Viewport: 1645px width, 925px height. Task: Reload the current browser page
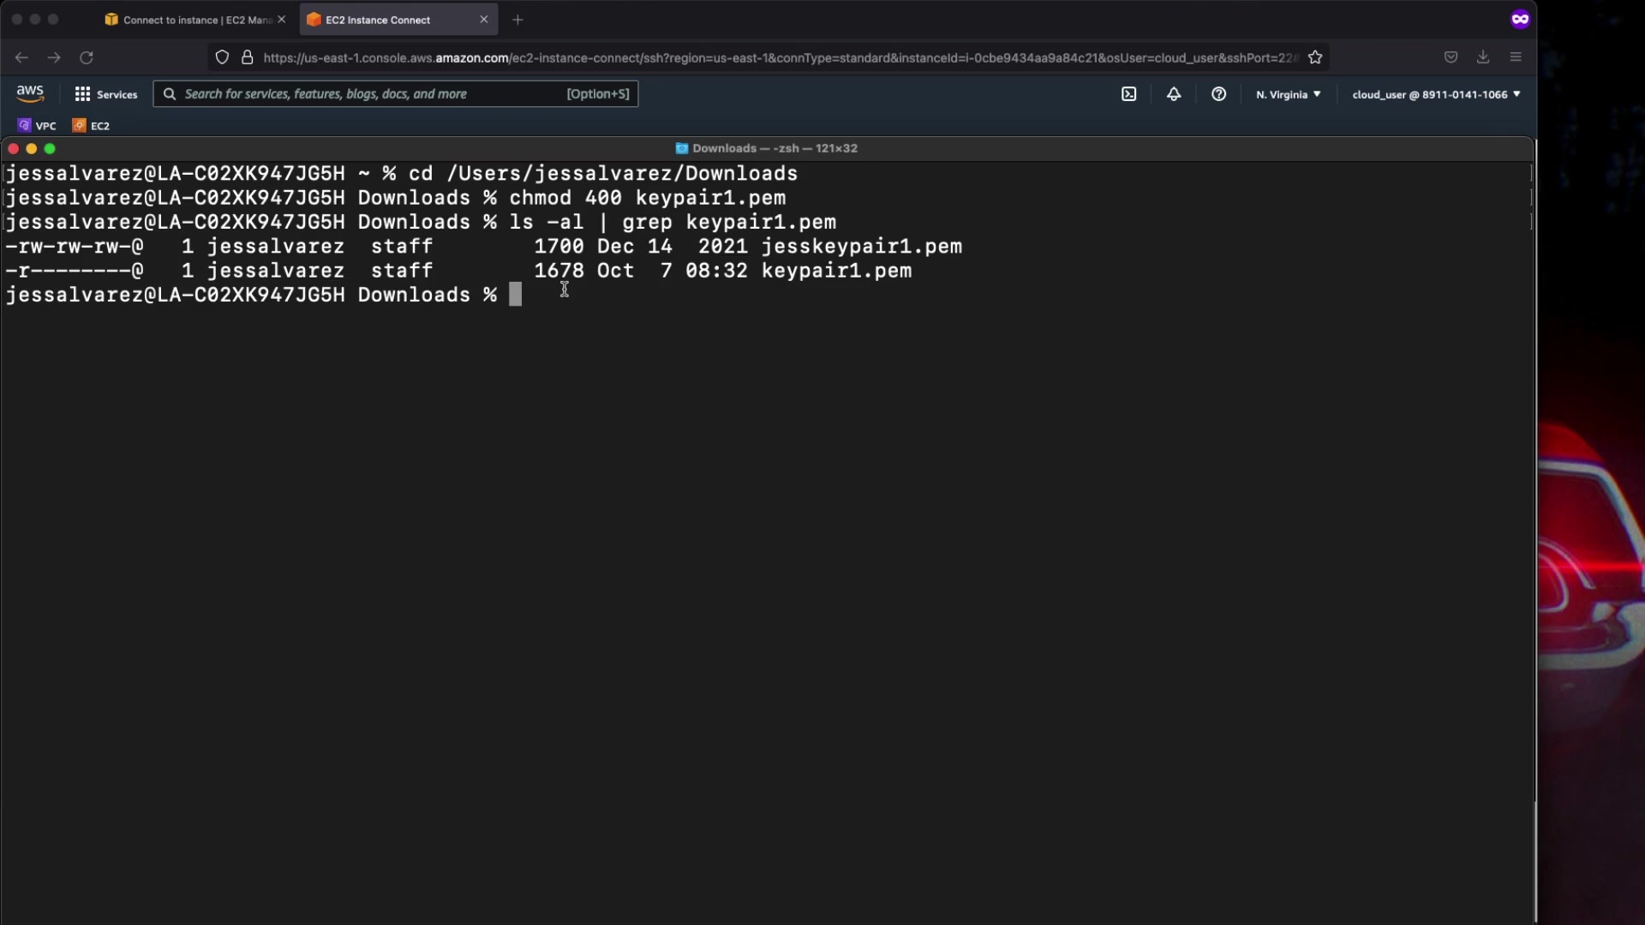(87, 57)
